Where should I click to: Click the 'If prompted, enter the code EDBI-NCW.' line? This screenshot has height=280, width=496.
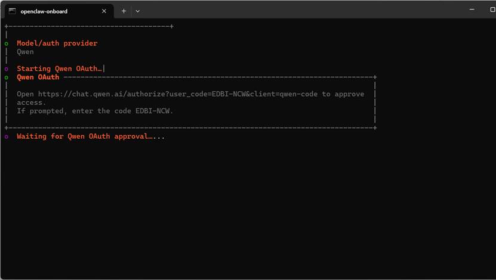[x=95, y=111]
